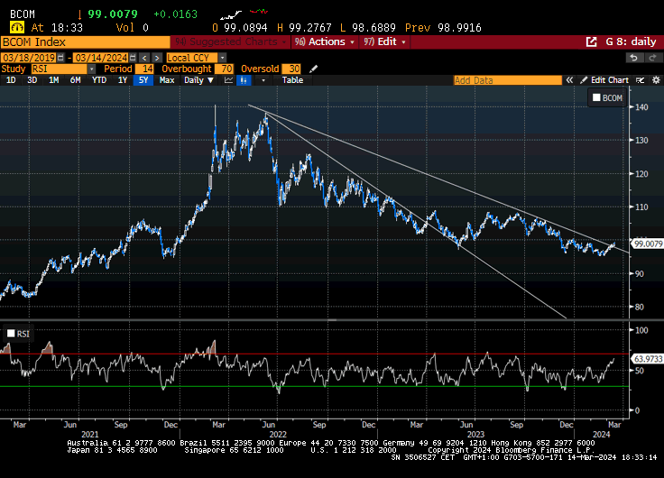Toggle the RSI legend checkbox

[11, 334]
